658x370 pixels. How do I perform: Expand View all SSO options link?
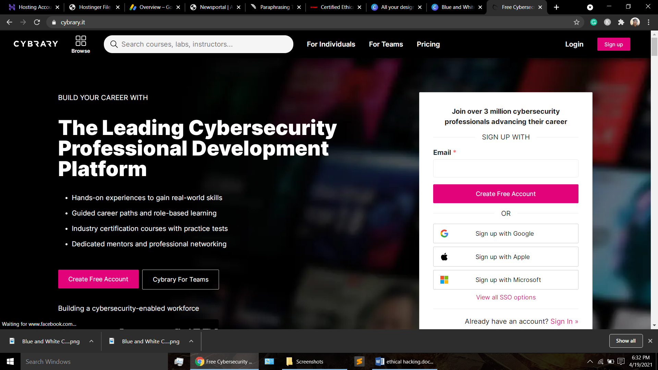(506, 297)
